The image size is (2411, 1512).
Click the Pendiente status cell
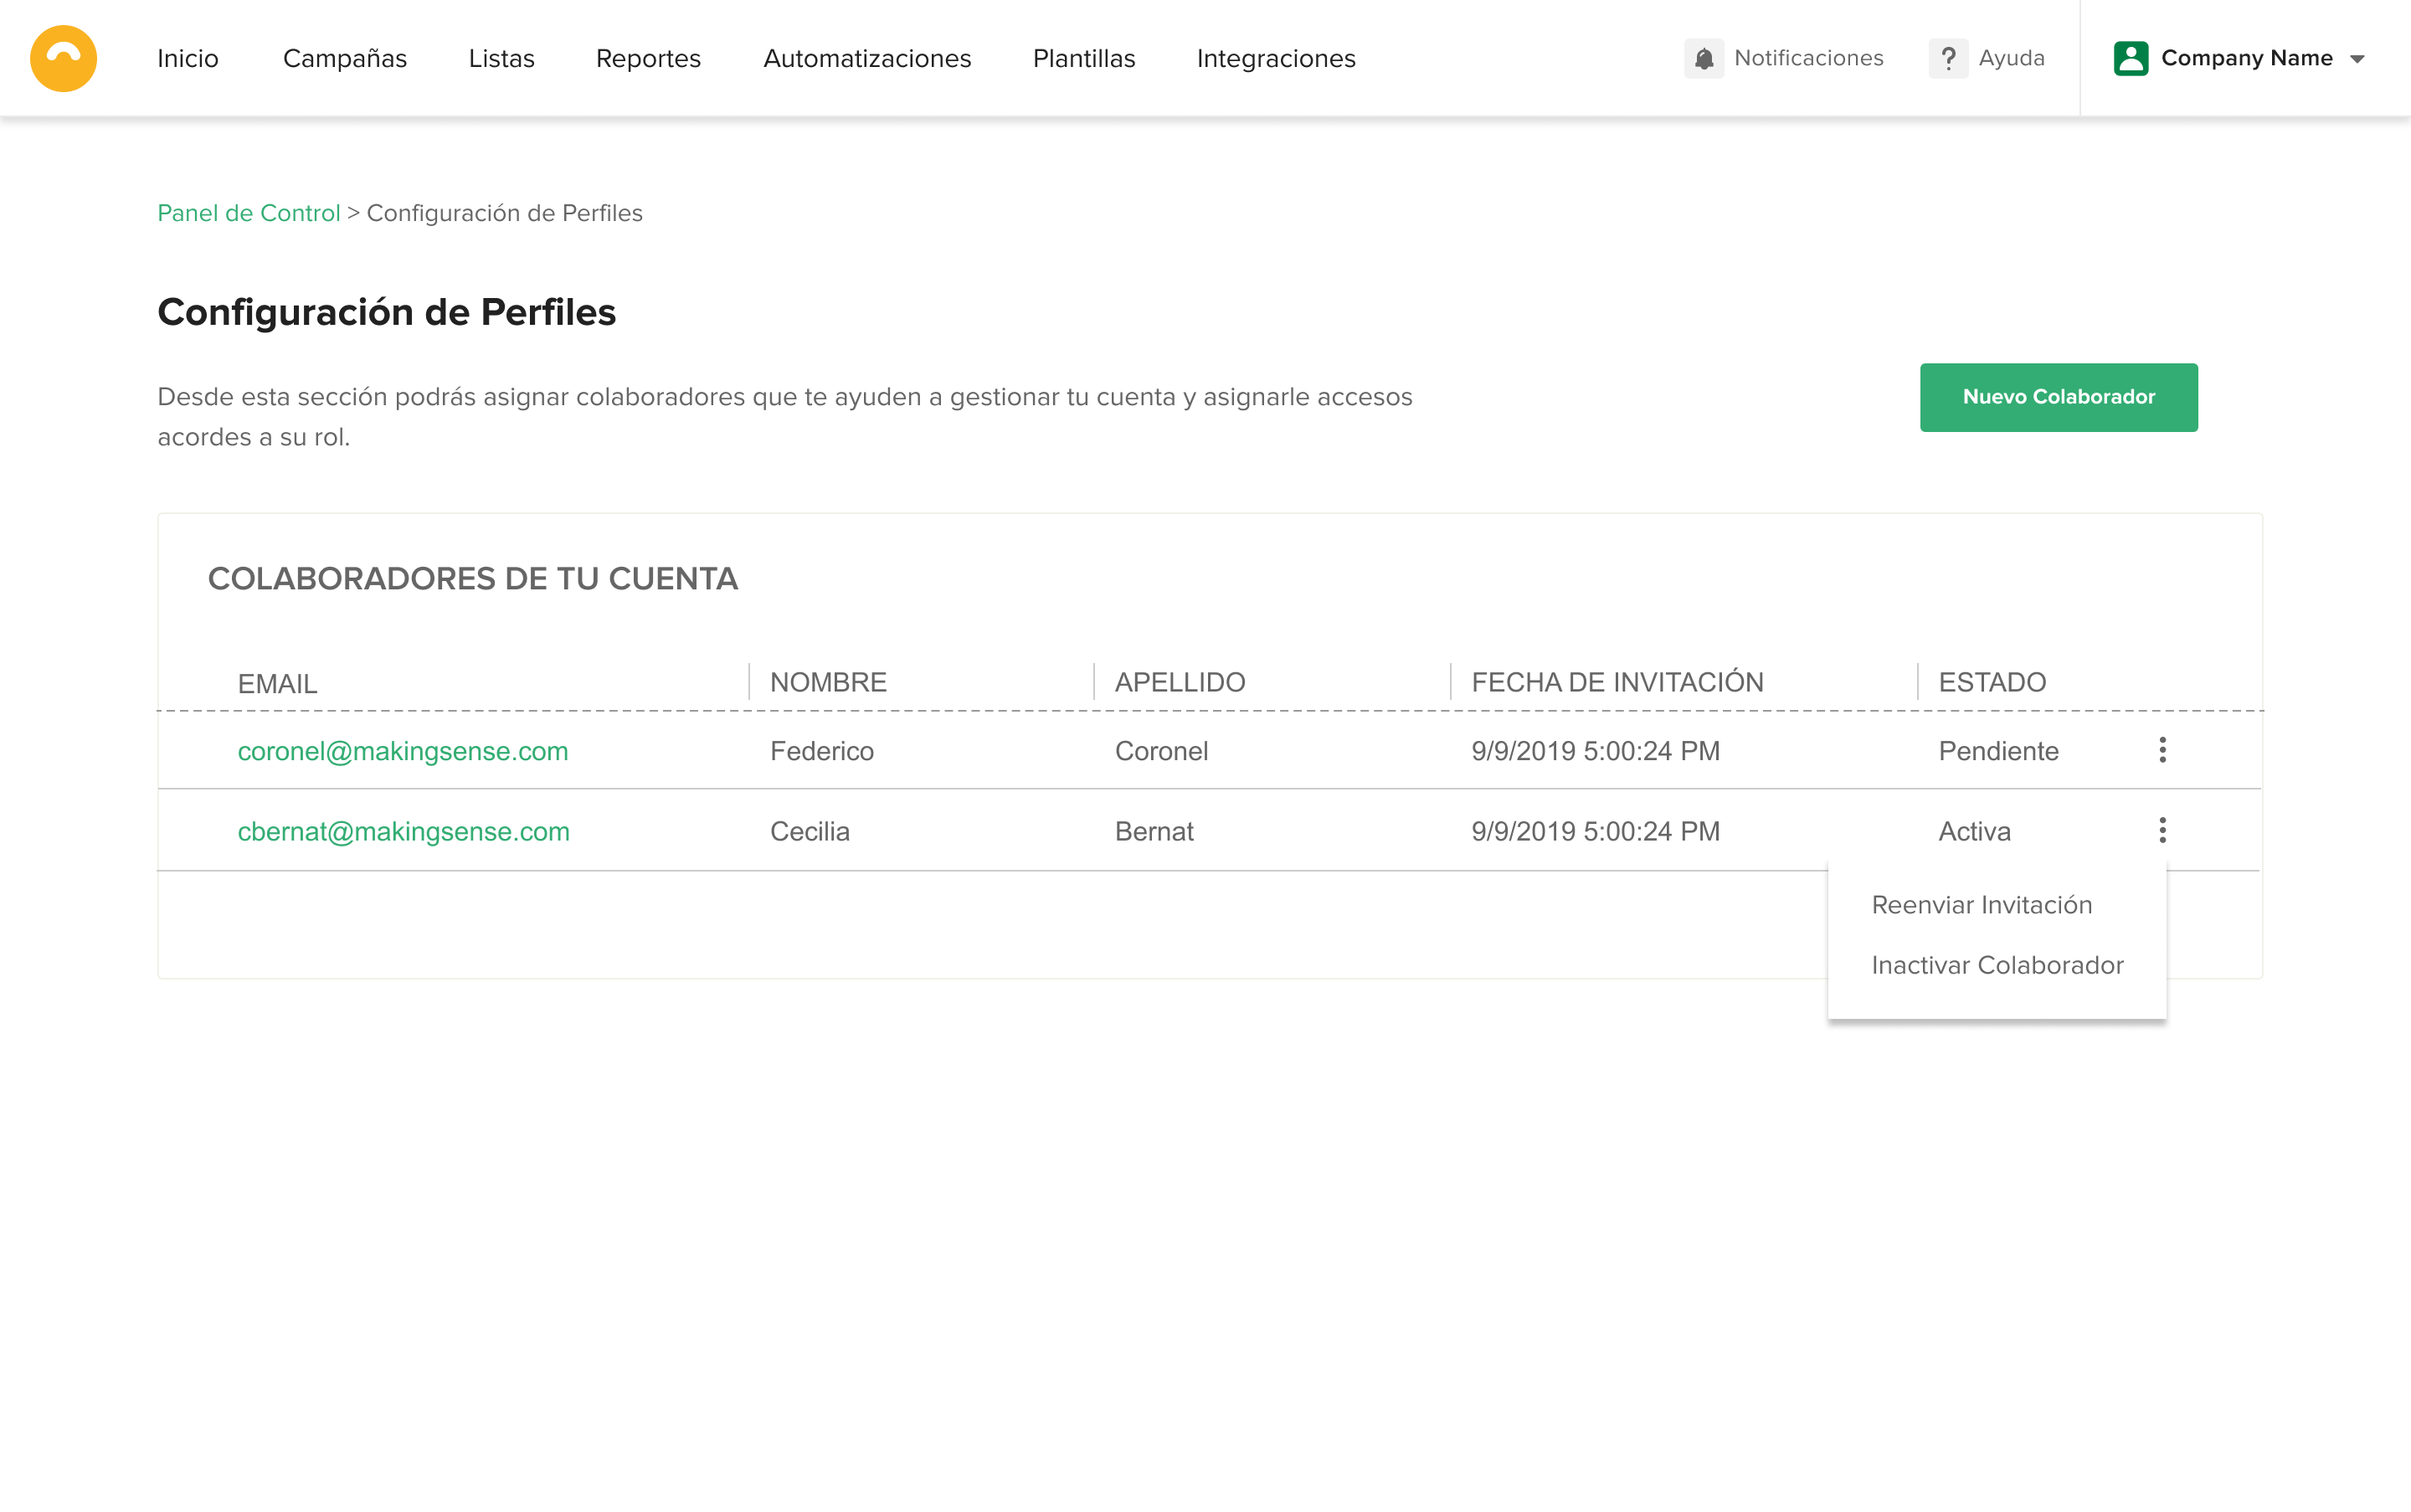[1998, 751]
